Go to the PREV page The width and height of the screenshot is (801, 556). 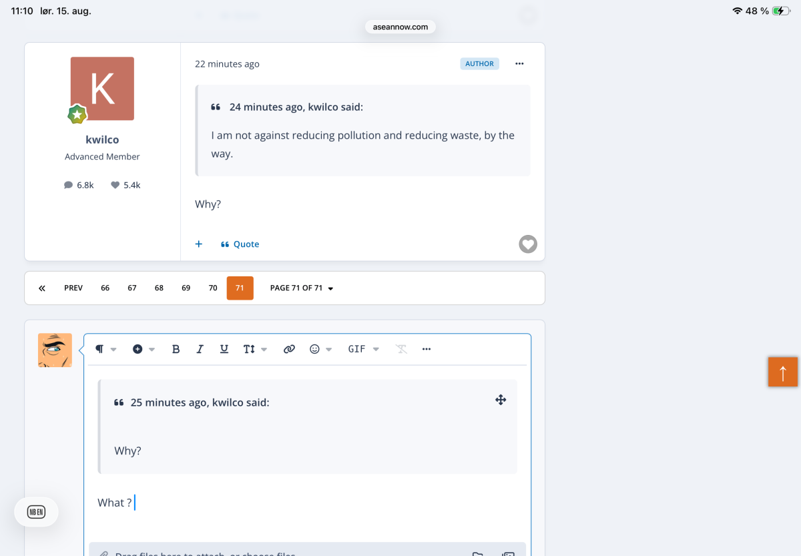click(73, 288)
